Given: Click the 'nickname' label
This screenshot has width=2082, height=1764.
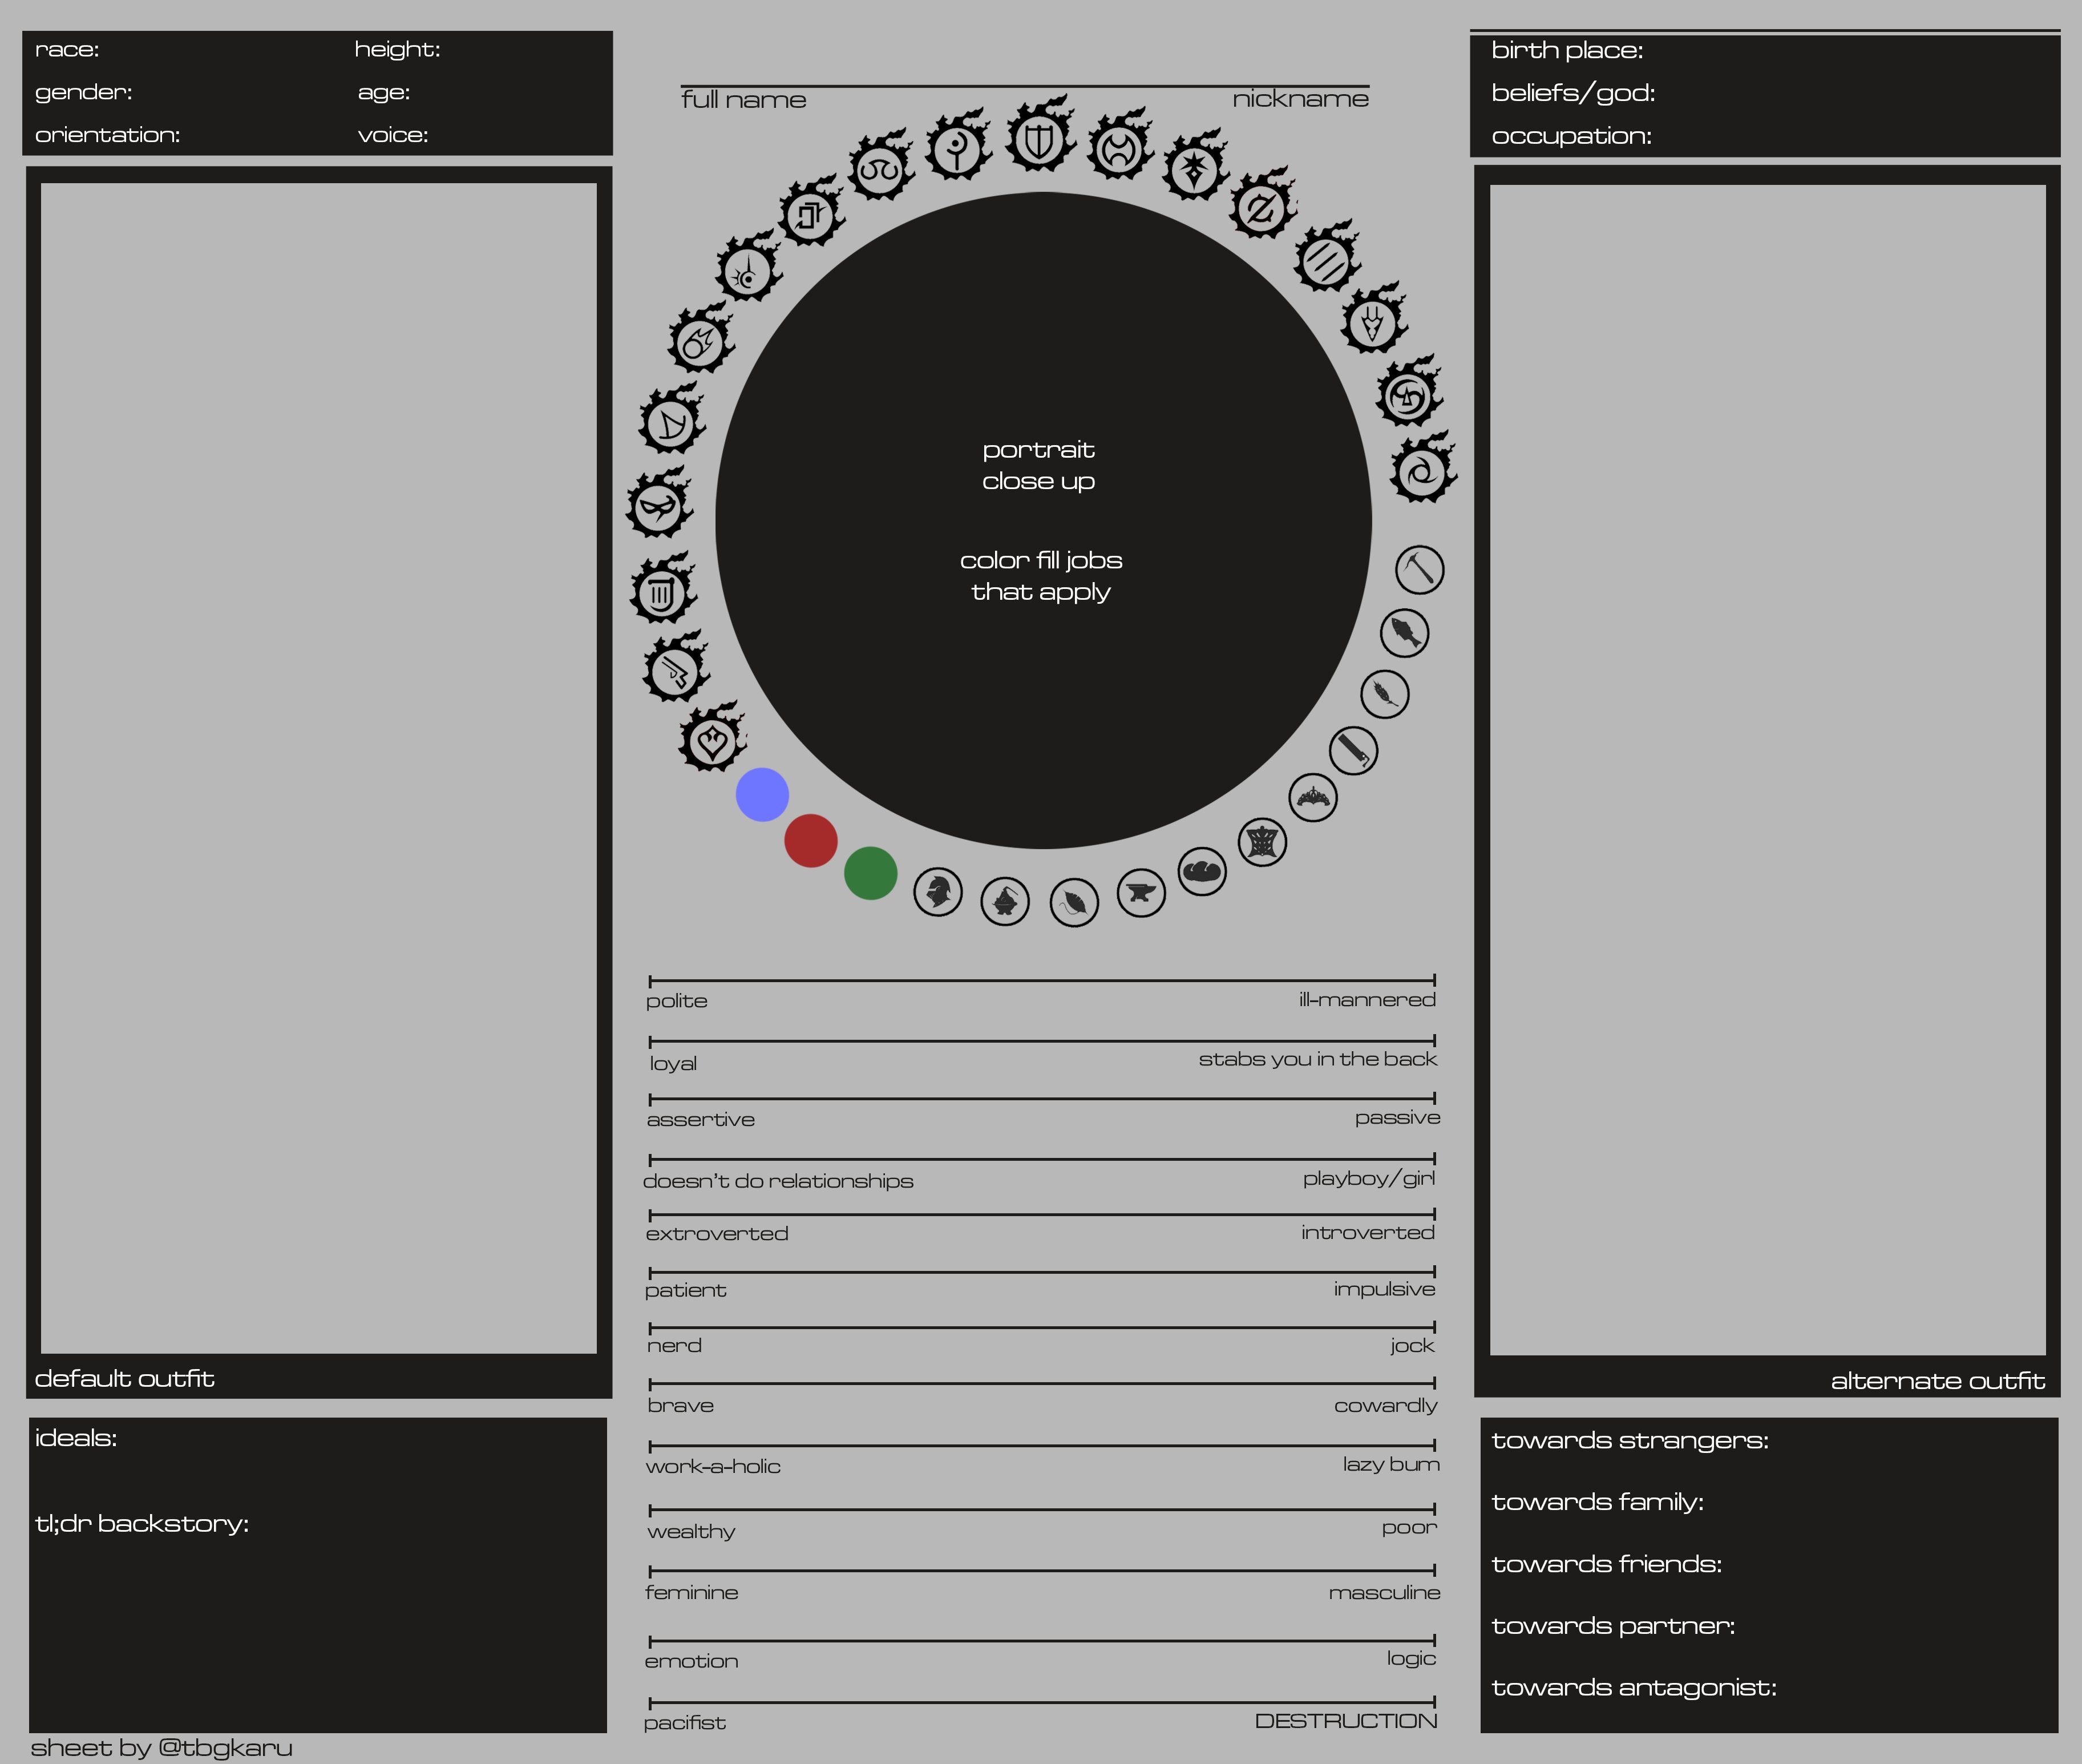Looking at the screenshot, I should click(x=1300, y=99).
